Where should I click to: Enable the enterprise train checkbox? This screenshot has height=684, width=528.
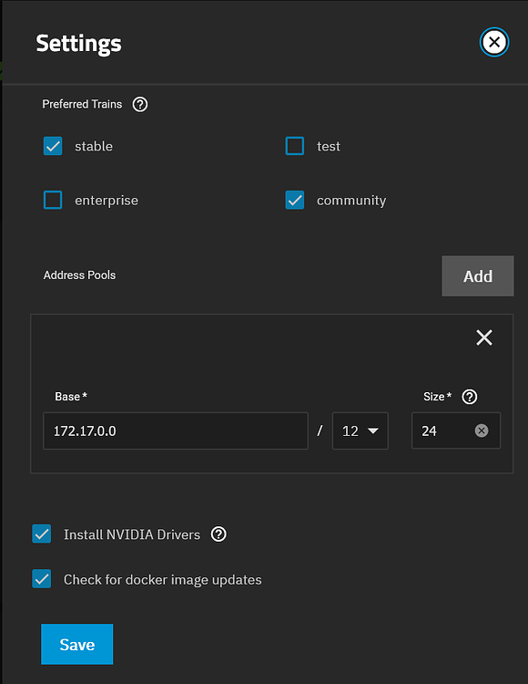[x=53, y=201]
